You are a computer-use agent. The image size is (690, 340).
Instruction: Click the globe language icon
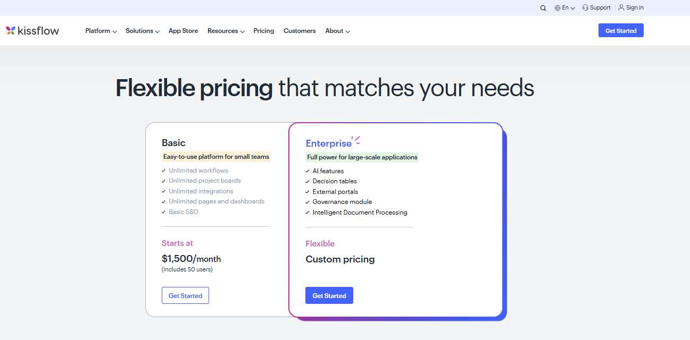(x=558, y=8)
